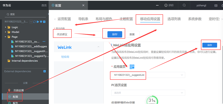Click the QR code icon beside 应用首页

click(x=132, y=67)
